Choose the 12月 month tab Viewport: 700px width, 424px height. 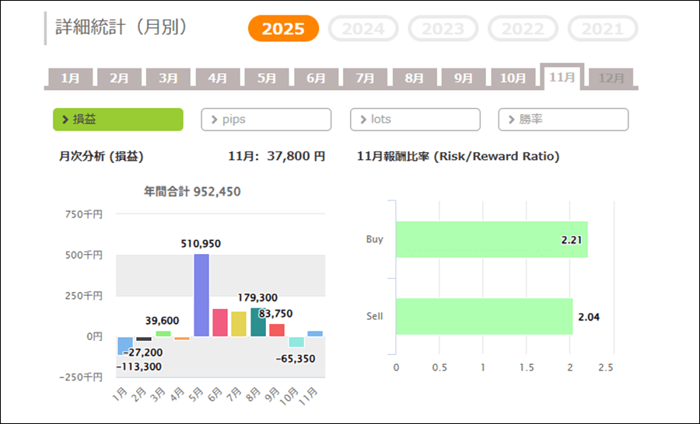tap(611, 78)
